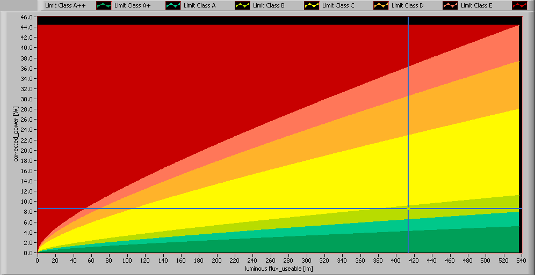Click the 'luminous flux_useable [lm]' axis label

278,268
